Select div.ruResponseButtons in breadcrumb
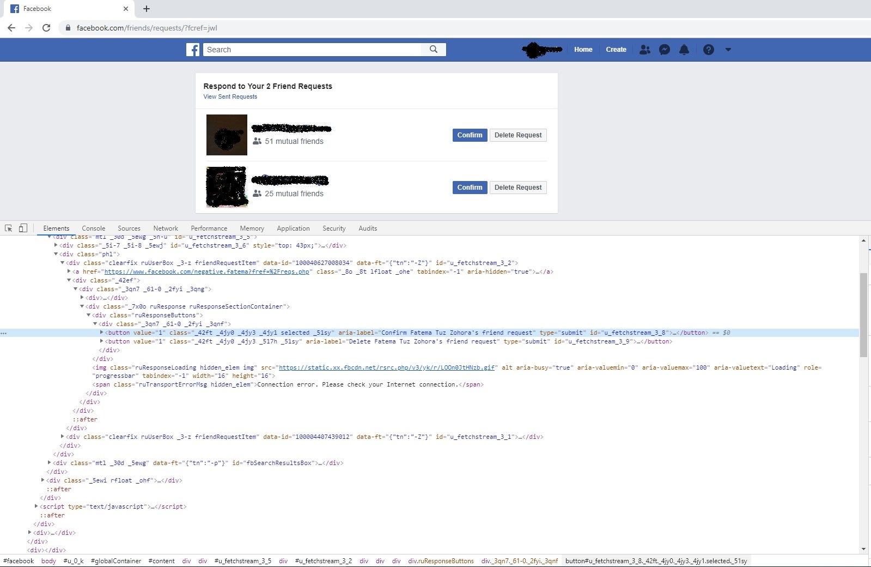Image resolution: width=871 pixels, height=567 pixels. (441, 561)
